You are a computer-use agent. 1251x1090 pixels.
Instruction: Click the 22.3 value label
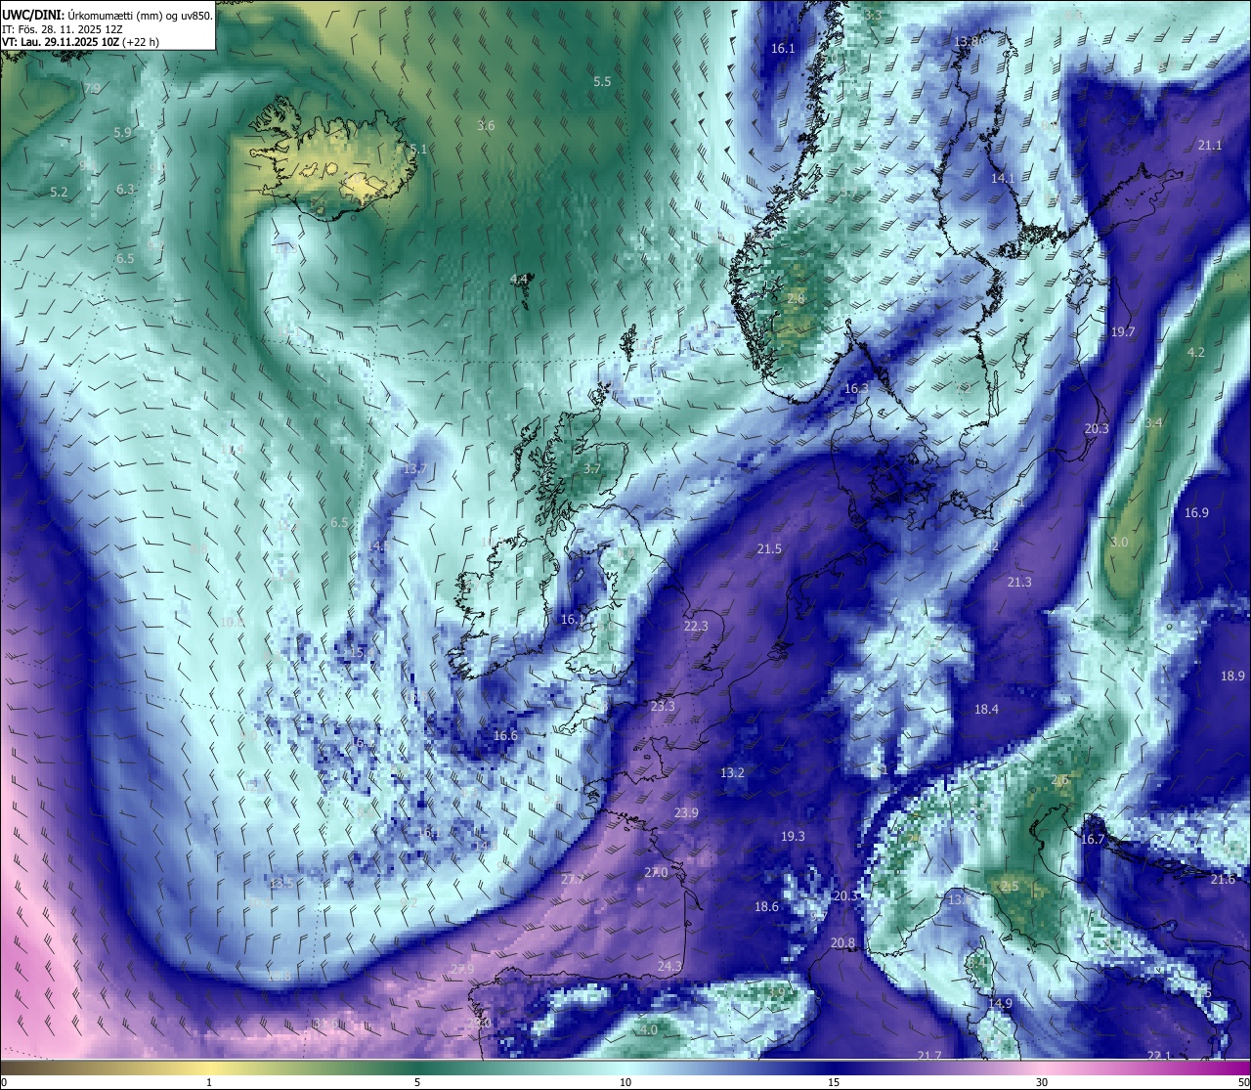point(696,627)
